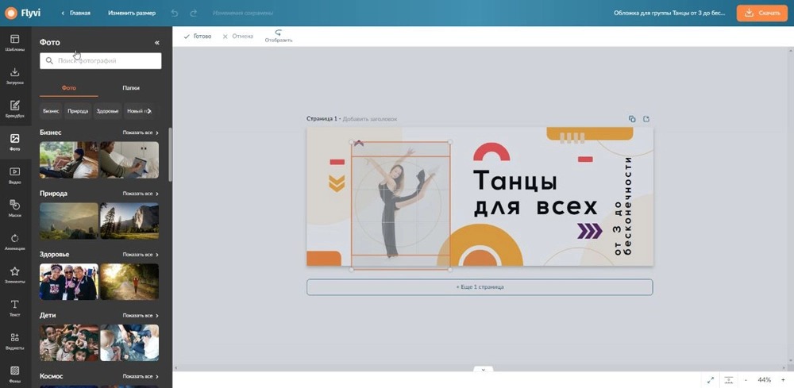This screenshot has width=794, height=388.
Task: Select second Здоровье runner thumbnail
Action: [129, 282]
